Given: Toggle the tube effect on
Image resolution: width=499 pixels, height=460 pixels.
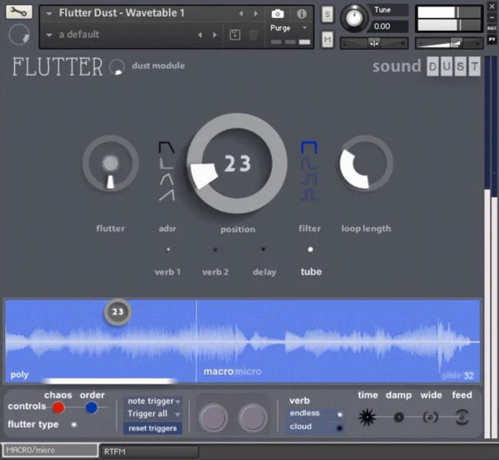Looking at the screenshot, I should click(x=310, y=249).
